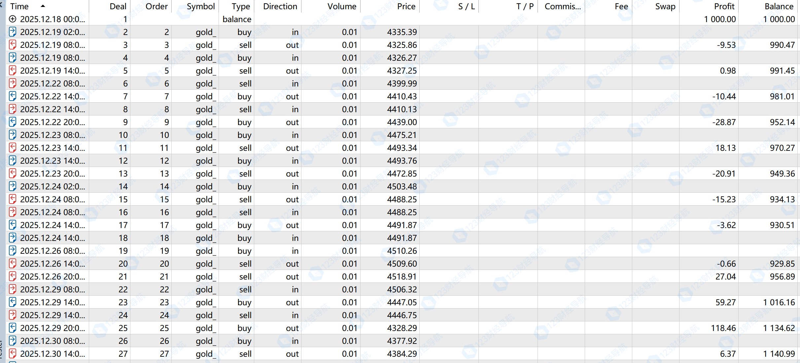Click the deal icon for deal 25 row

13,328
